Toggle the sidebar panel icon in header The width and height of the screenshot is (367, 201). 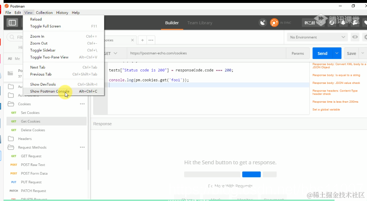tap(12, 23)
